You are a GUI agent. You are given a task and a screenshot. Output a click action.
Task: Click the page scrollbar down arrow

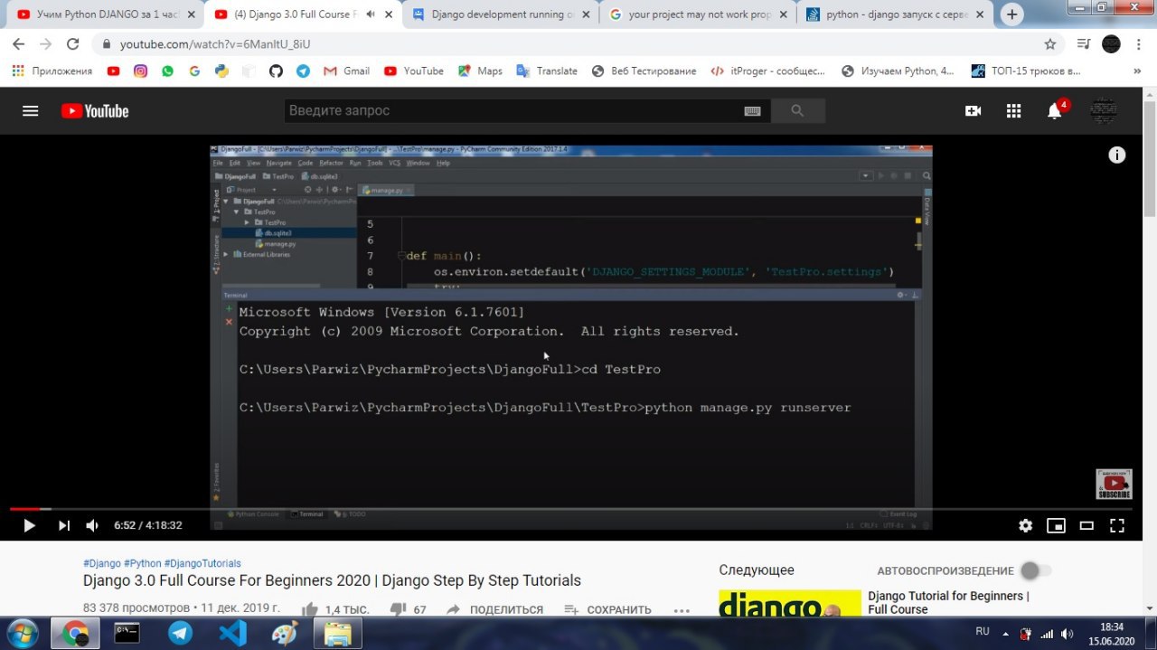click(1150, 611)
